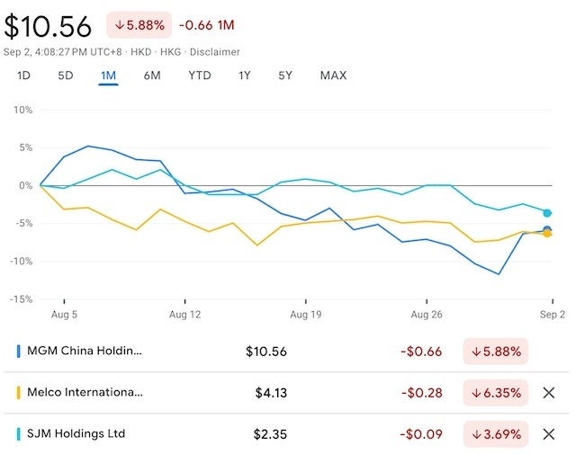This screenshot has width=576, height=454.
Task: Select the 5Y time range
Action: (284, 76)
